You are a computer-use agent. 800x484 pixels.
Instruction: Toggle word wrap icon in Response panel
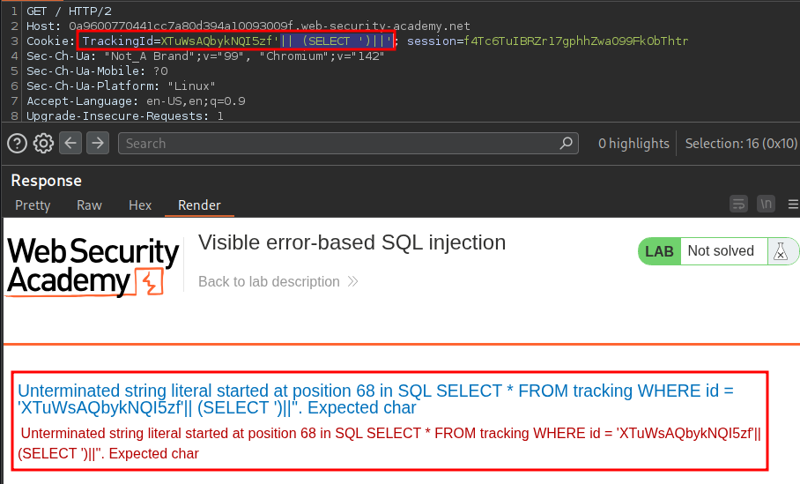[739, 205]
